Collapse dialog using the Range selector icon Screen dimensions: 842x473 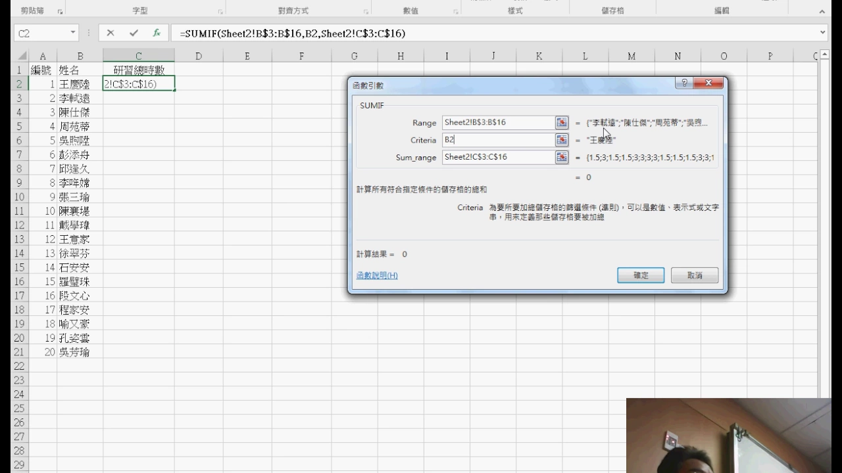click(561, 122)
